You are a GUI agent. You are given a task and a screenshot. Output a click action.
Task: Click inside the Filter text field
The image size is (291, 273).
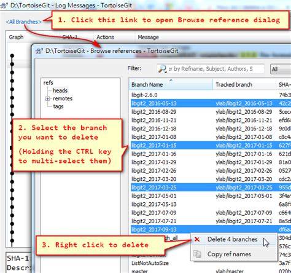pyautogui.click(x=211, y=69)
